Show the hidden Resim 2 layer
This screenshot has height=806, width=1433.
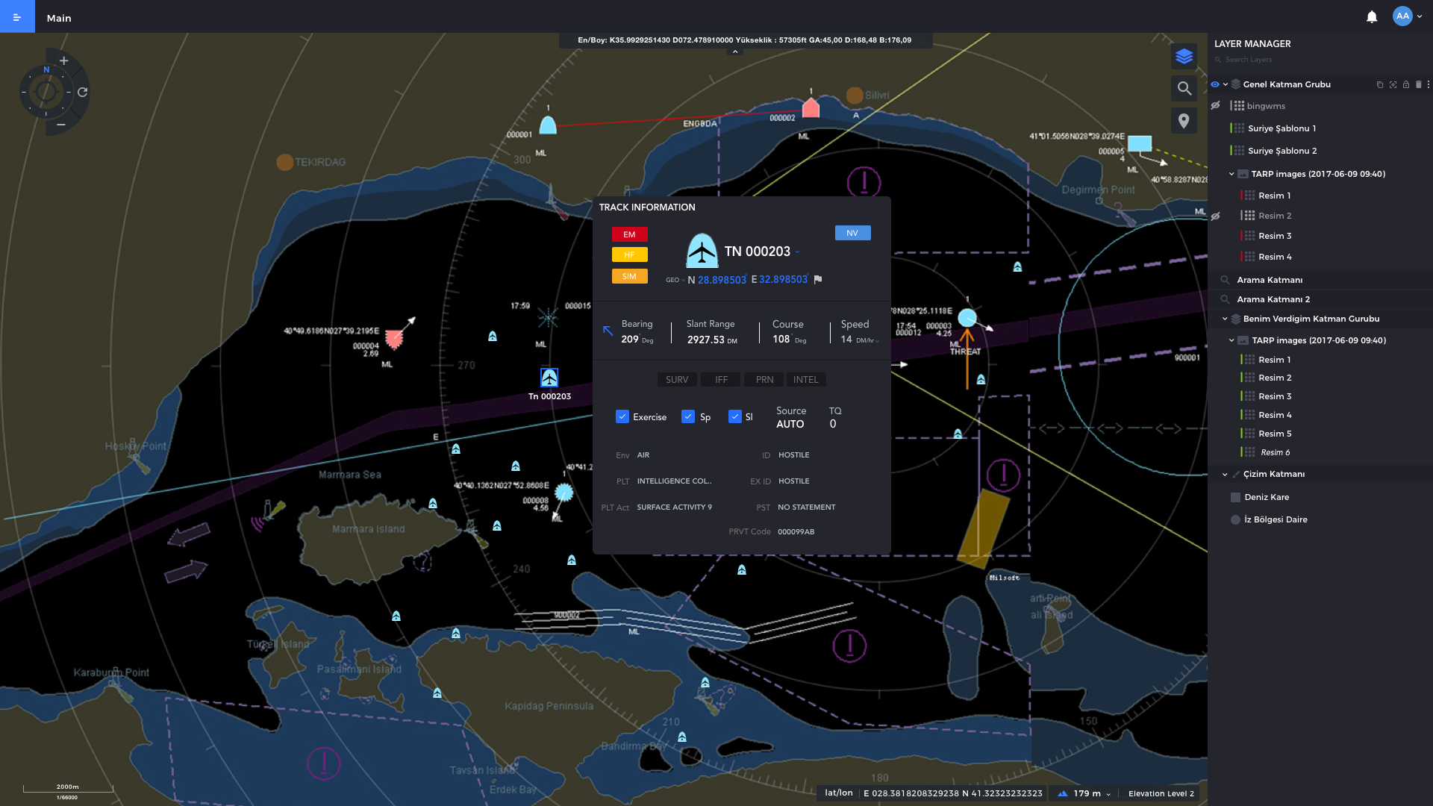coord(1215,216)
